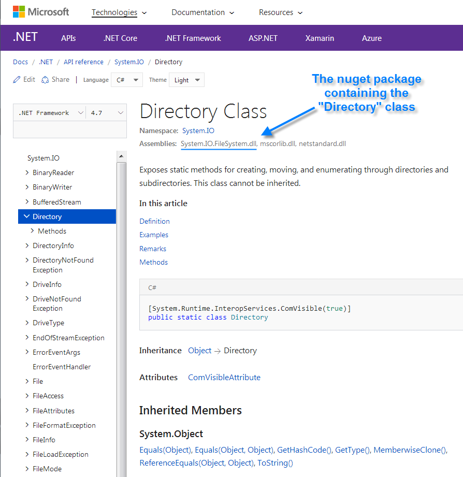Image resolution: width=463 pixels, height=477 pixels.
Task: Open the MemberwiseClone() member link
Action: pos(410,450)
